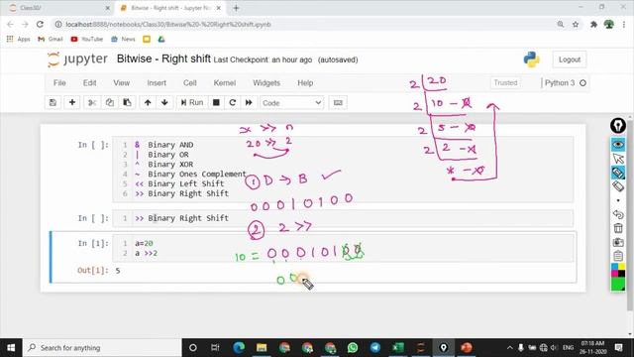Choose the pen size dot
This screenshot has height=357, width=634.
click(618, 200)
